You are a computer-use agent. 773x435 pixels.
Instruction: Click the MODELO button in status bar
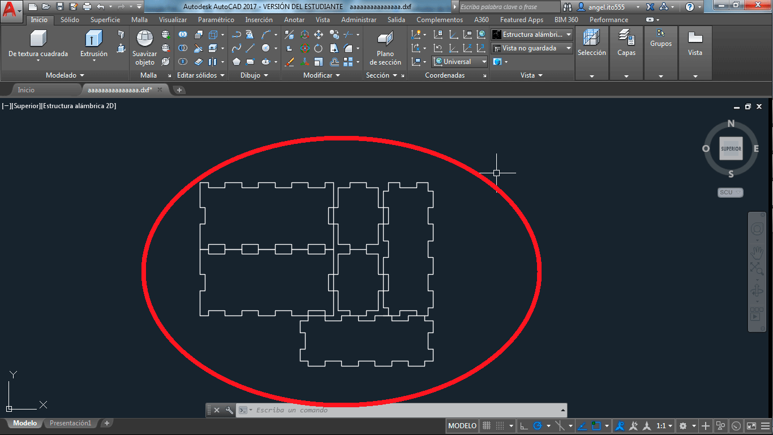[462, 426]
